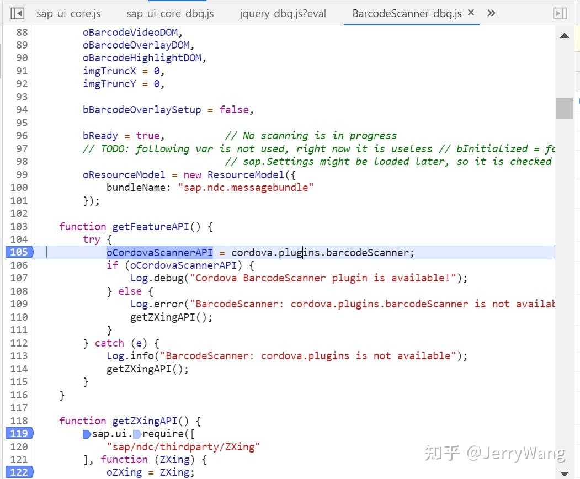Switch to the sap-ui-core.js tab
The width and height of the screenshot is (580, 479).
(x=68, y=14)
